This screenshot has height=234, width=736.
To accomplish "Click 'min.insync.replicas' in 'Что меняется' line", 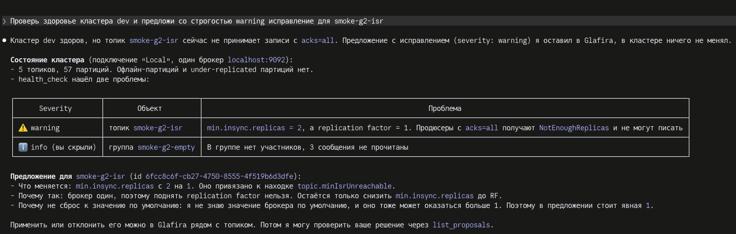I will click(x=115, y=186).
